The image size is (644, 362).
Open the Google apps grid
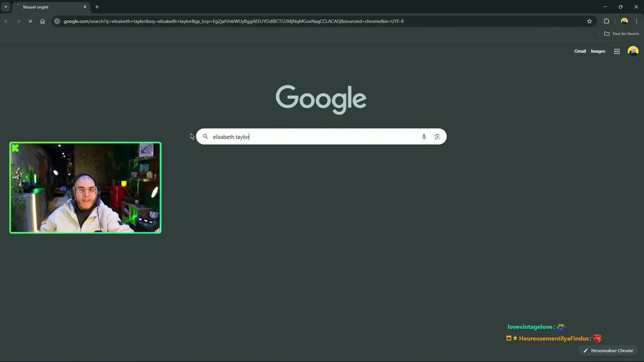(617, 51)
